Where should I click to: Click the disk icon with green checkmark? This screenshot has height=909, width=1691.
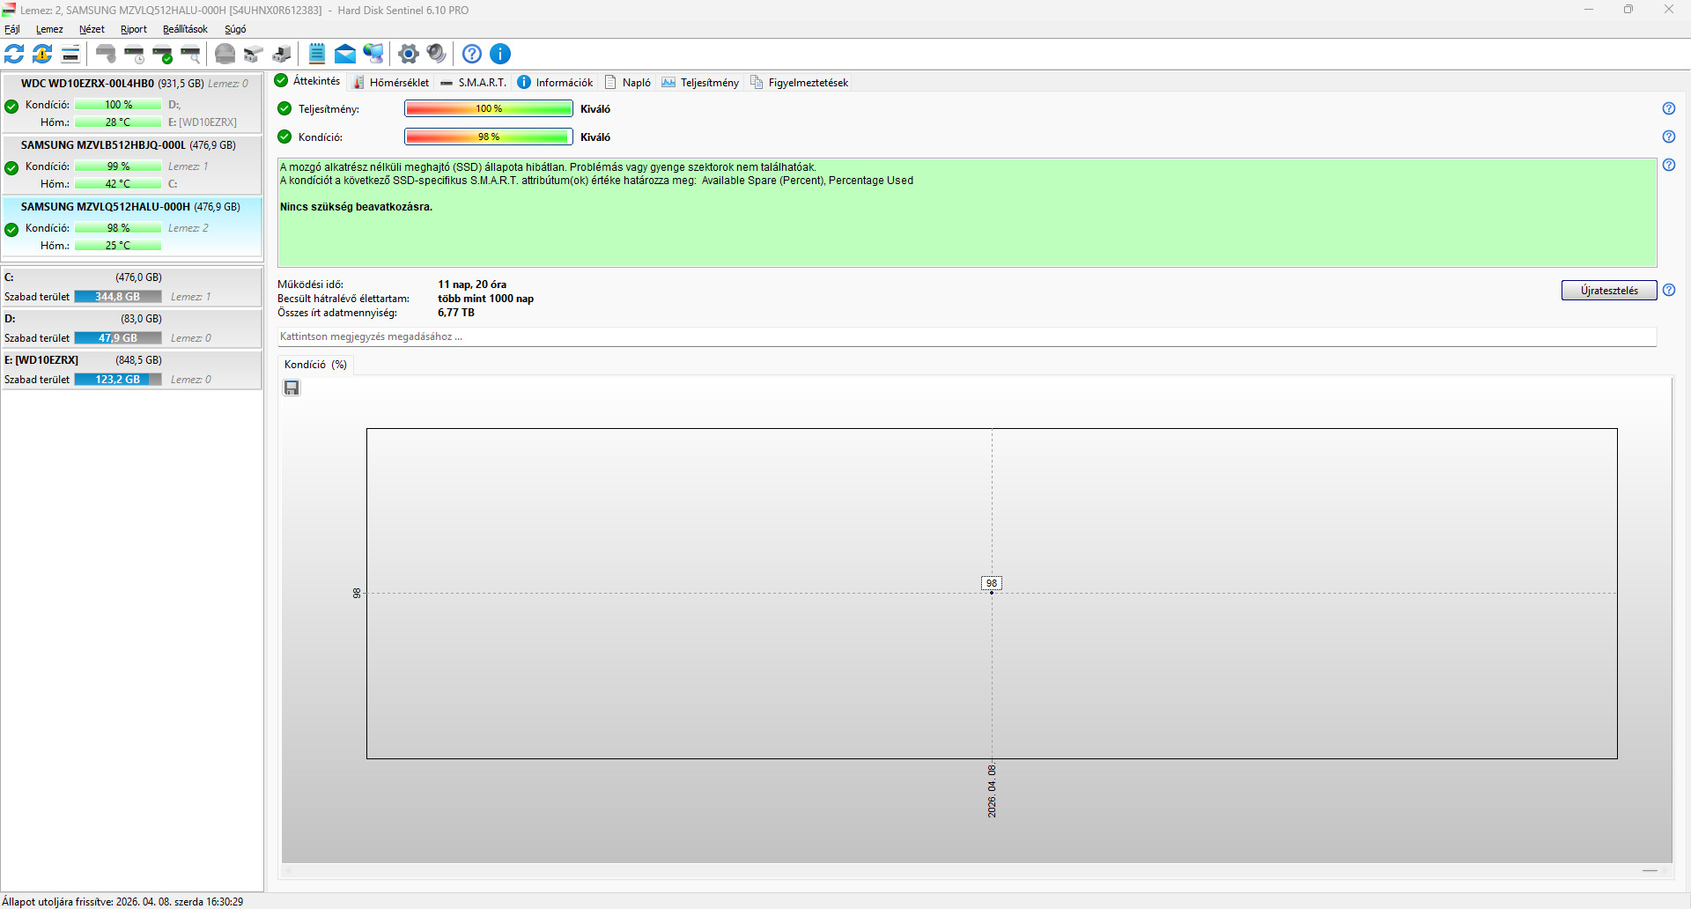(163, 54)
